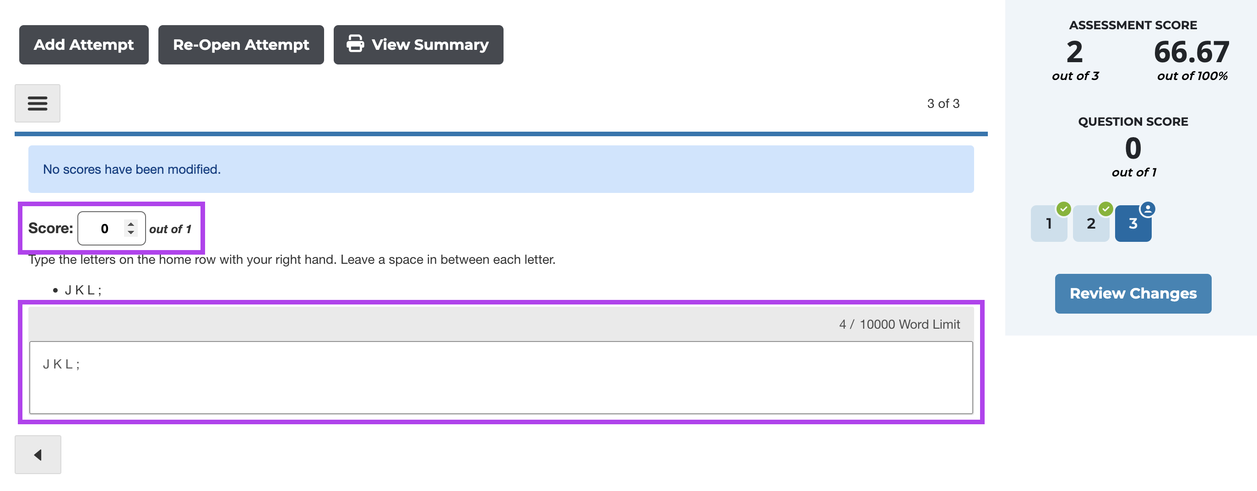Image resolution: width=1257 pixels, height=491 pixels.
Task: Go to question 1 tile
Action: pyautogui.click(x=1049, y=224)
